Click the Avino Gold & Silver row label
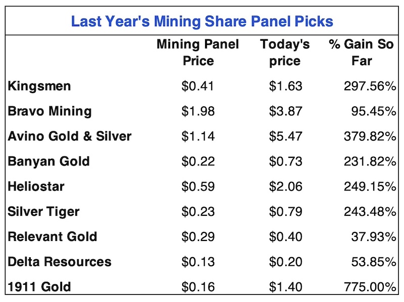The image size is (404, 302). pyautogui.click(x=70, y=136)
